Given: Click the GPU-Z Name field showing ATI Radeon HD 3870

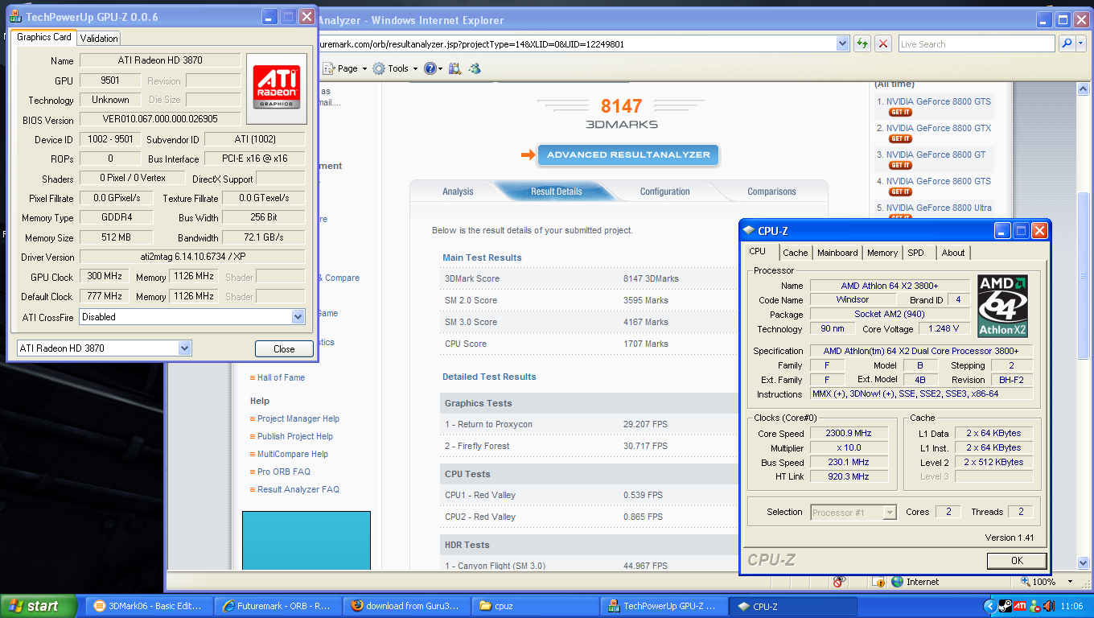Looking at the screenshot, I should [160, 60].
